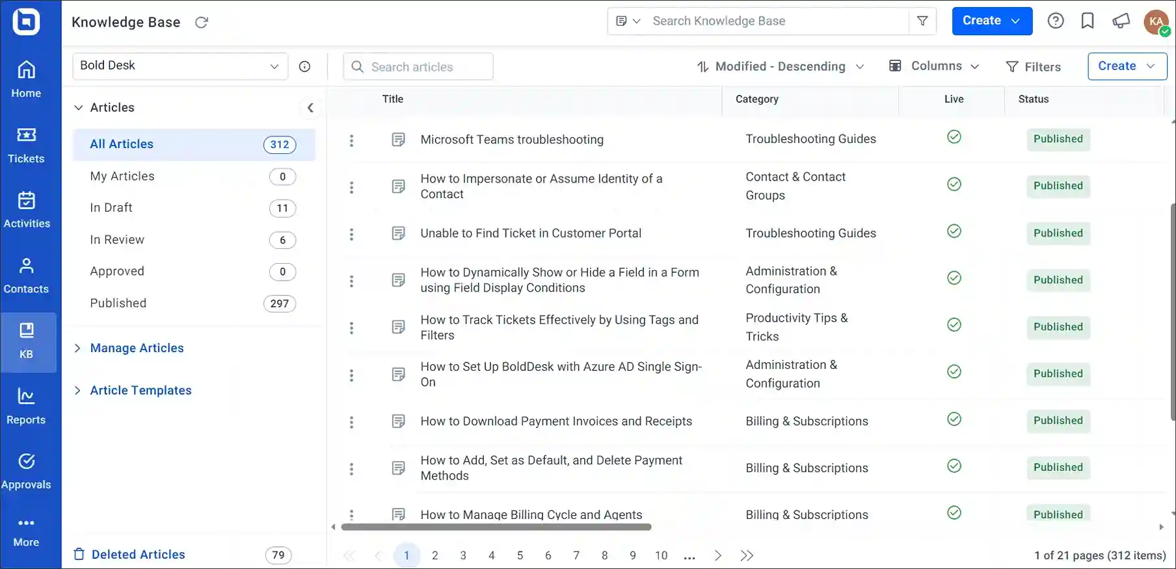Click the horizontal scrollbar under the table
This screenshot has width=1176, height=569.
(496, 527)
